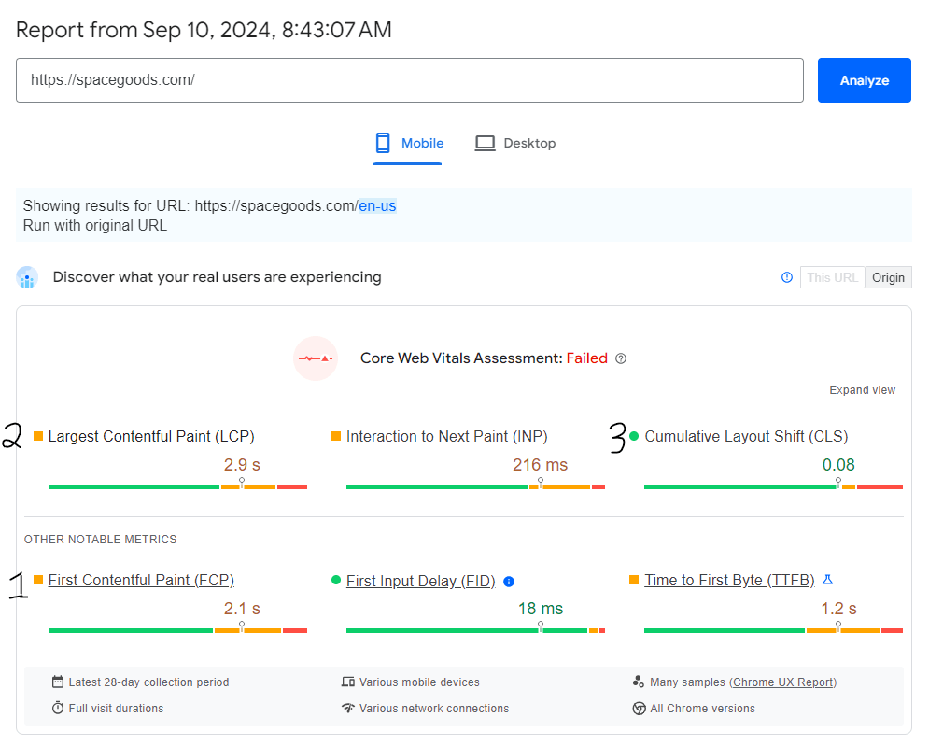The image size is (943, 745).
Task: Click the FID value 18 ms
Action: [541, 609]
